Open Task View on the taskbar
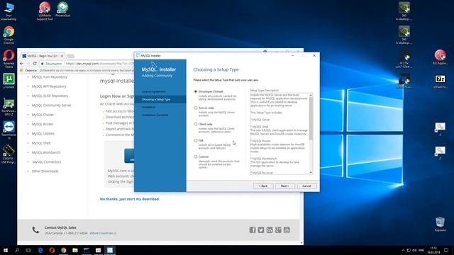Viewport: 454px width, 255px height. (28, 250)
